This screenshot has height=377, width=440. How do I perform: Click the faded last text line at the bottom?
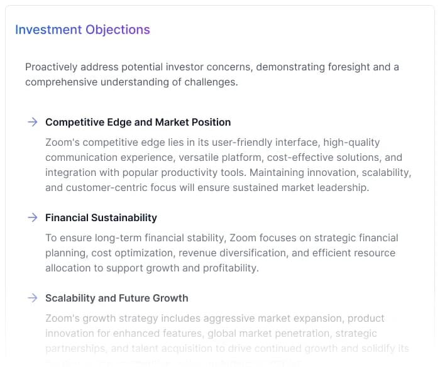[173, 363]
